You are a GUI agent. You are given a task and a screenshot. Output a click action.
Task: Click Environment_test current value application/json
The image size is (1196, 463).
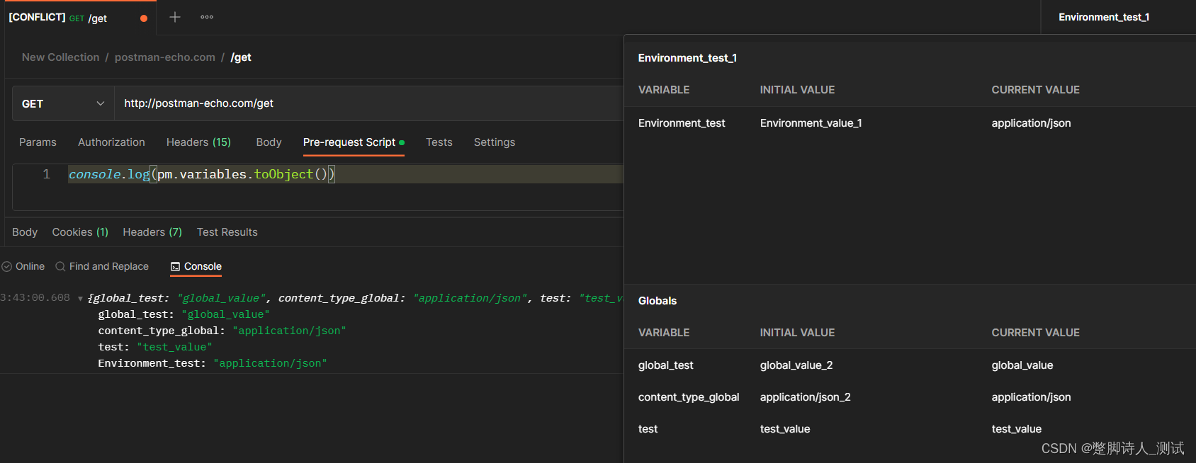[x=1031, y=123]
